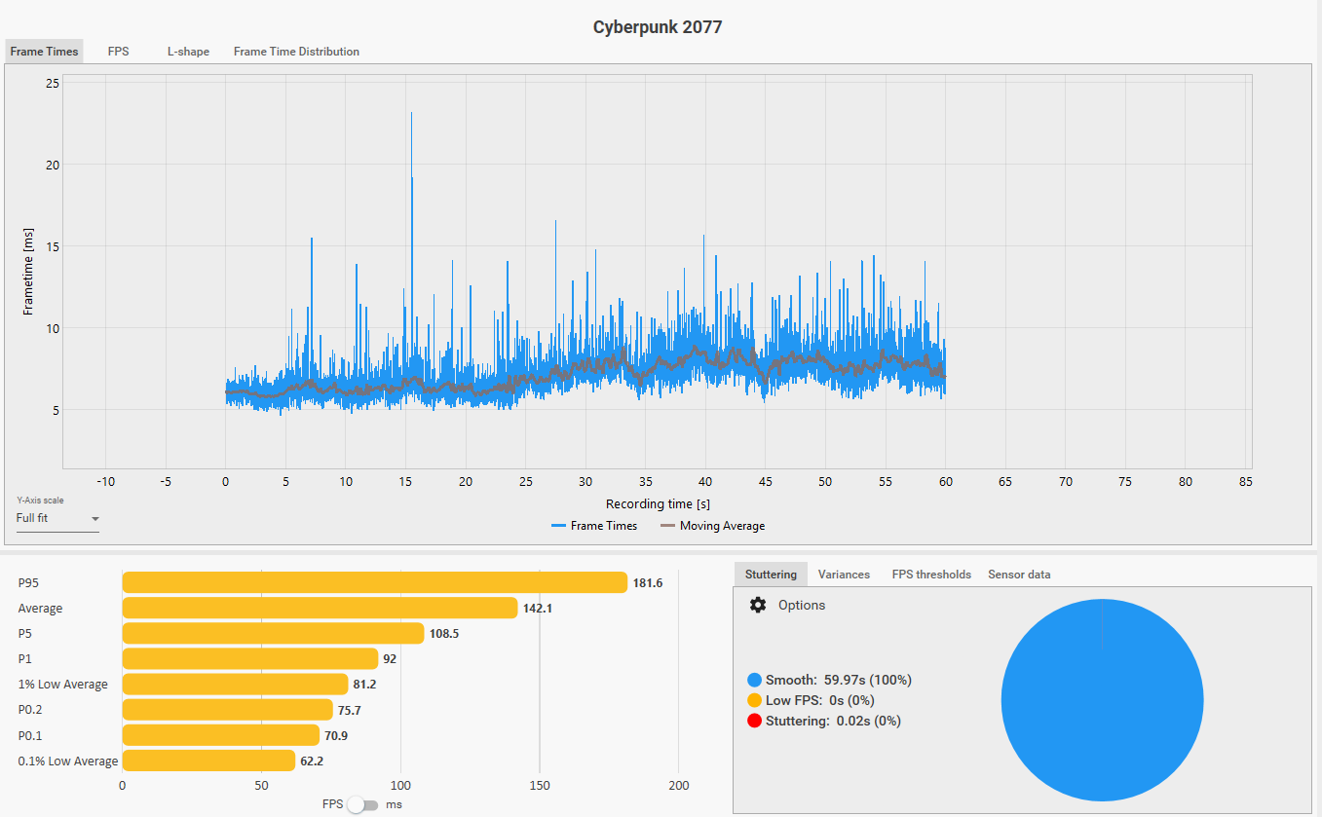Show the Frame Time Distribution tab

pos(296,52)
